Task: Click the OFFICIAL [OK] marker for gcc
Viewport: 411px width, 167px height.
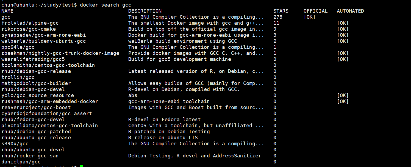Action: [x=309, y=17]
